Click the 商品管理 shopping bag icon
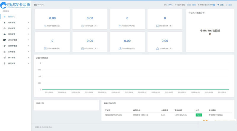 pyautogui.click(x=4, y=34)
